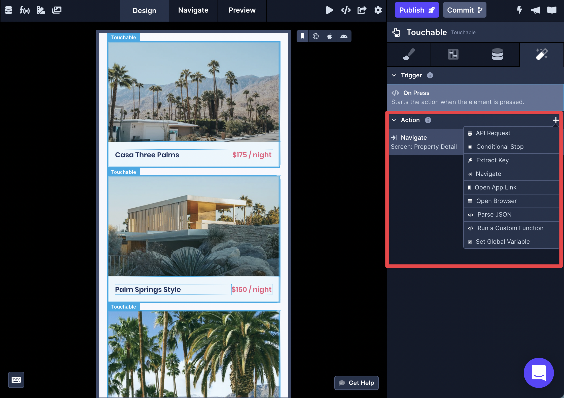564x398 pixels.
Task: Open the Data database tab
Action: 497,55
